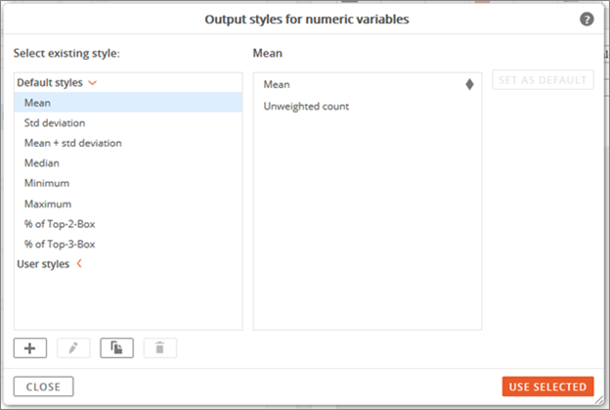Grab the dialog resize handle corner

click(x=599, y=400)
